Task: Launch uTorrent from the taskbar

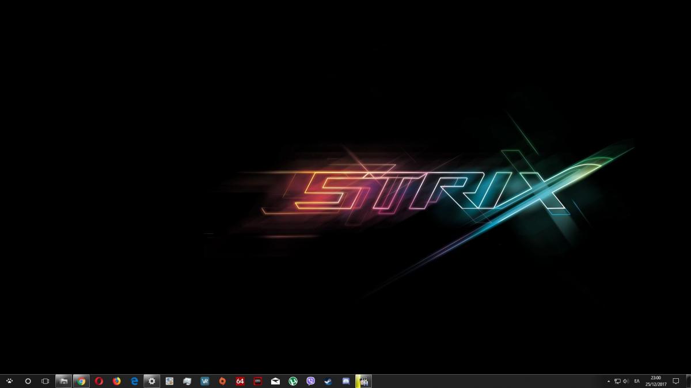Action: tap(293, 381)
